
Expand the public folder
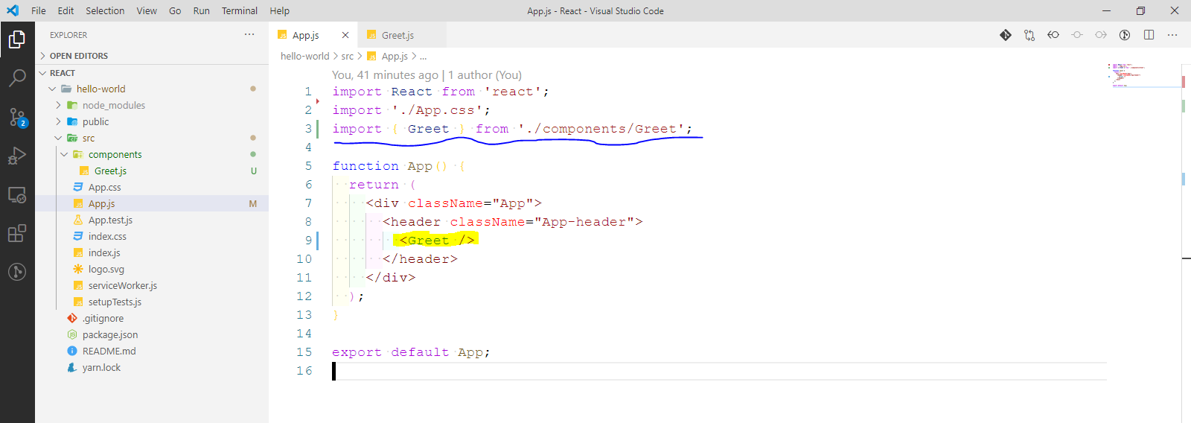[x=58, y=122]
